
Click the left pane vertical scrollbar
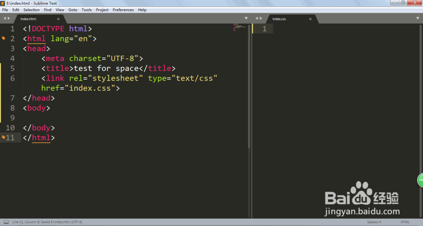click(x=249, y=86)
